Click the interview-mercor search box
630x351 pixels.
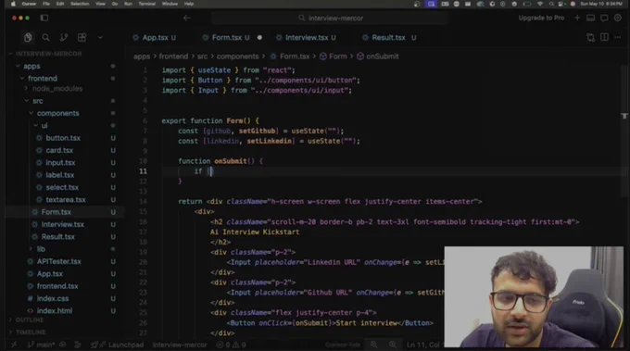[330, 19]
